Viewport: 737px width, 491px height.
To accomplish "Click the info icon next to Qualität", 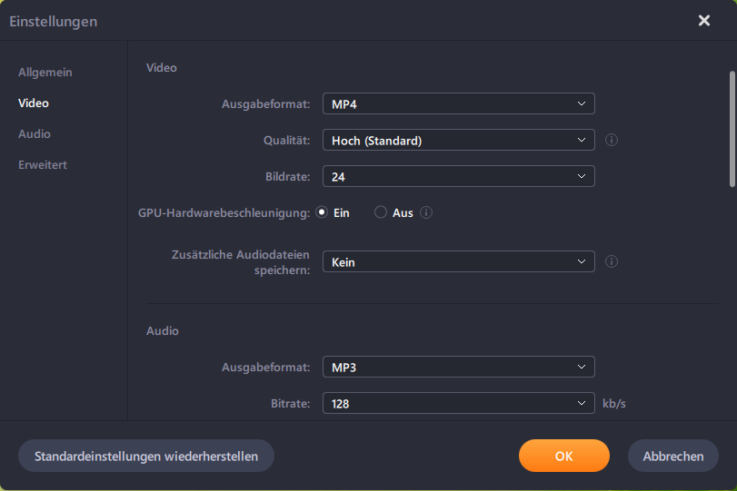I will [x=612, y=141].
